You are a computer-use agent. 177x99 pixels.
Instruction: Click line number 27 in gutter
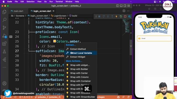(x=17, y=51)
